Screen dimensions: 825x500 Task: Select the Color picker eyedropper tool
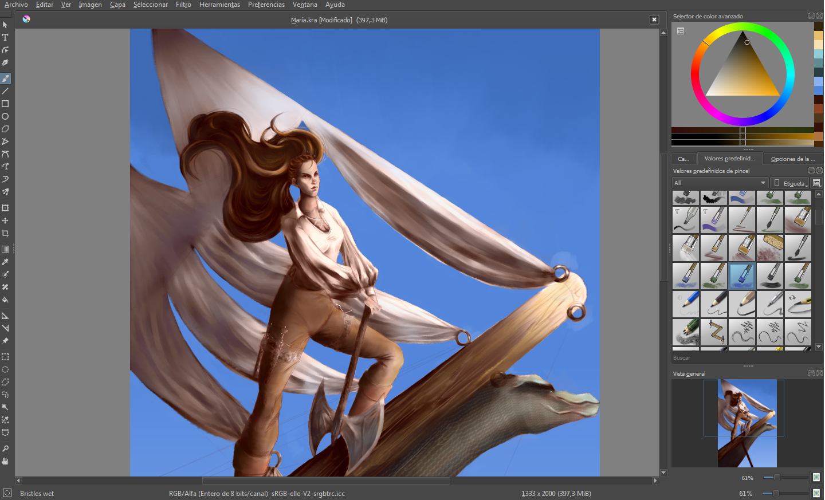[x=5, y=262]
